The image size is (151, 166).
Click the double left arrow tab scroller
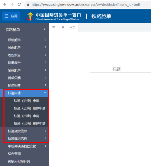click(63, 27)
